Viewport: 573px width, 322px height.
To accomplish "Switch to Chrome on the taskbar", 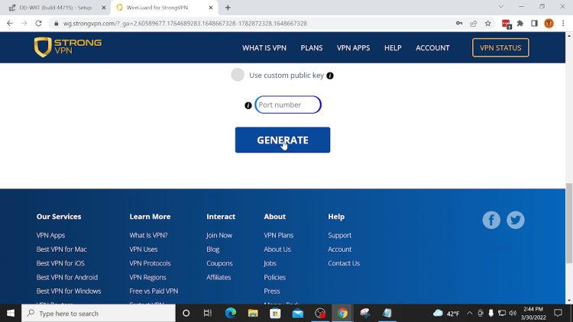I will point(342,314).
